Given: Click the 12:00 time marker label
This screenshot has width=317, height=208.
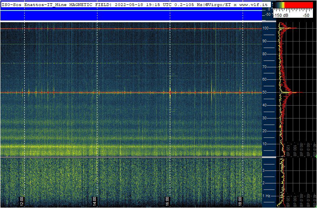Looking at the screenshot, I should pyautogui.click(x=22, y=200).
